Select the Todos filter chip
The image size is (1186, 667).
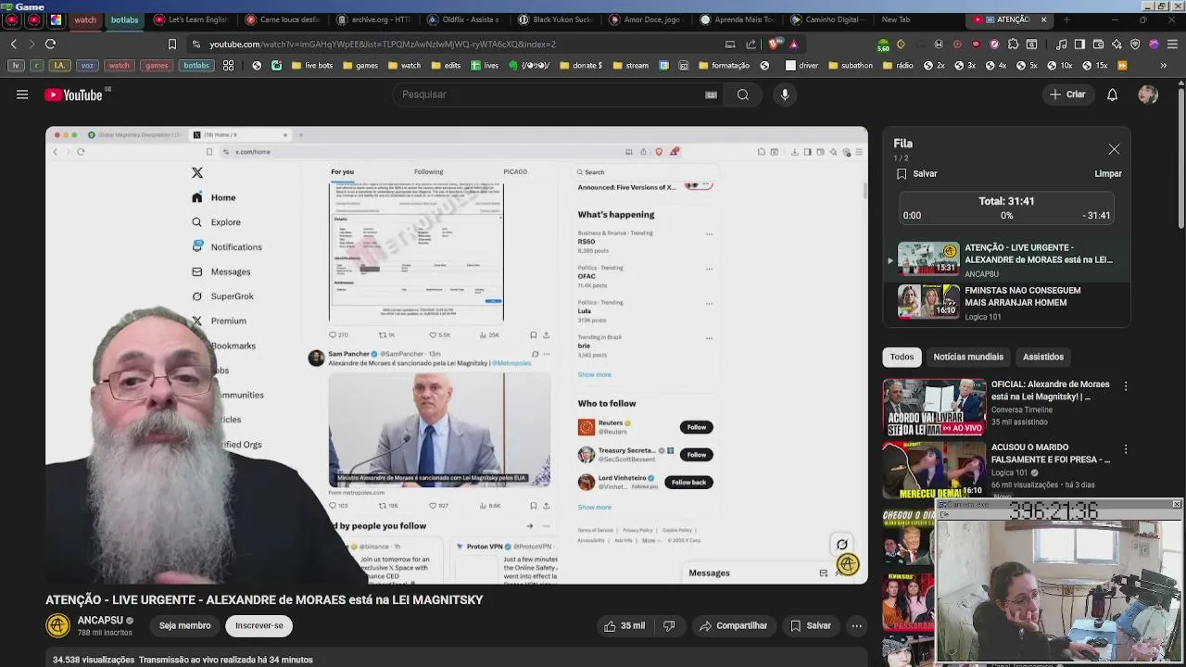tap(902, 357)
